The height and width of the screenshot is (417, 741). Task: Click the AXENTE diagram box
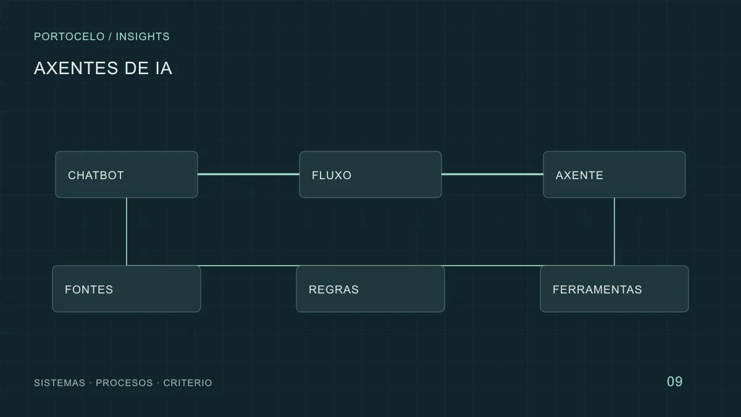[x=614, y=175]
